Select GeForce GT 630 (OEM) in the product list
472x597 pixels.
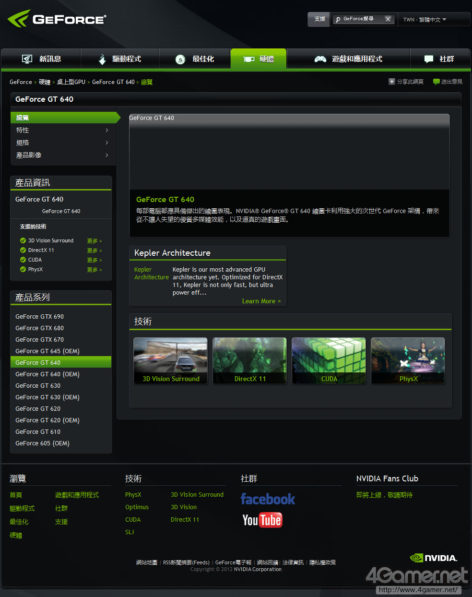click(47, 397)
